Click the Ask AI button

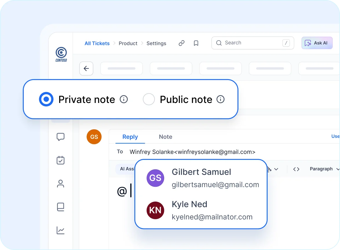[x=317, y=43]
